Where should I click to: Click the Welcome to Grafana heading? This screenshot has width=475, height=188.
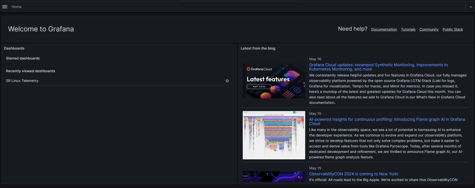click(41, 29)
